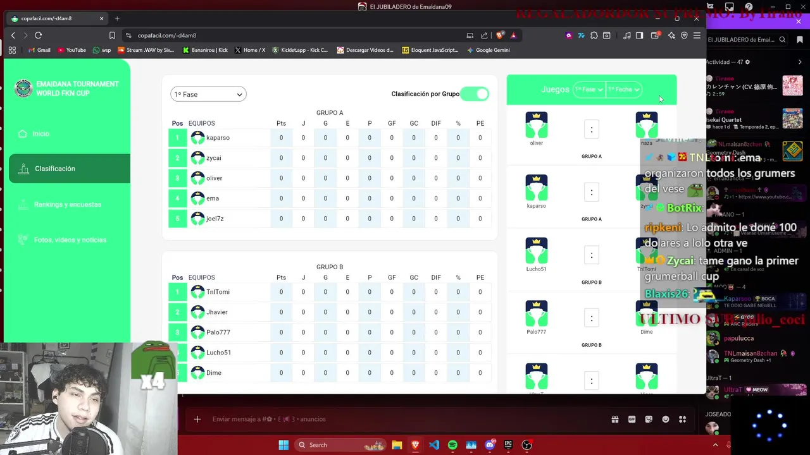Open the Discord GIF picker

[x=632, y=419]
